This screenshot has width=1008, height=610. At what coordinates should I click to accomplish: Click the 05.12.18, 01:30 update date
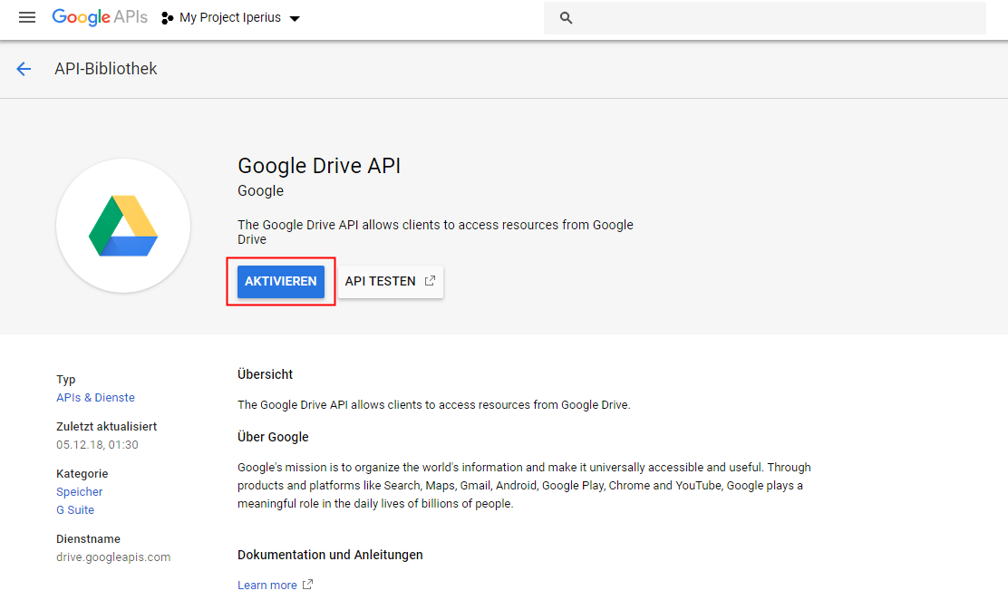click(97, 445)
